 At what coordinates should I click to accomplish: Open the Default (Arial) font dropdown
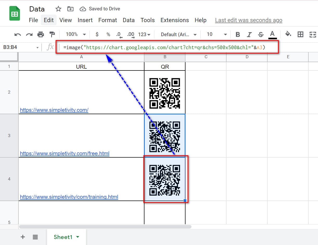179,34
